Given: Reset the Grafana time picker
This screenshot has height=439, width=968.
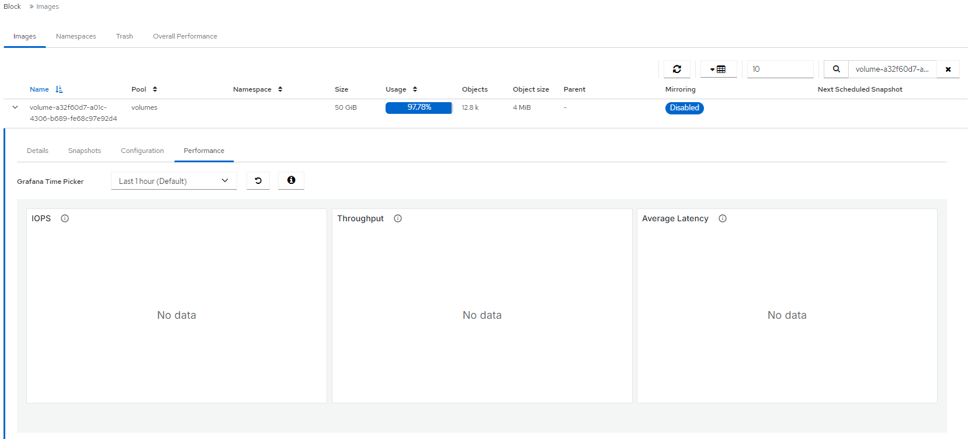Looking at the screenshot, I should 258,181.
